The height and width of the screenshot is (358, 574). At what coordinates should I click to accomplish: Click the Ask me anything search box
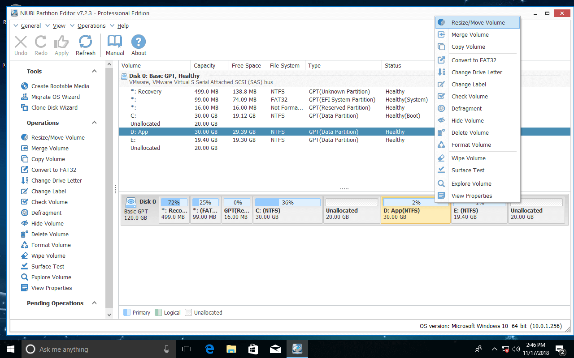coord(99,349)
